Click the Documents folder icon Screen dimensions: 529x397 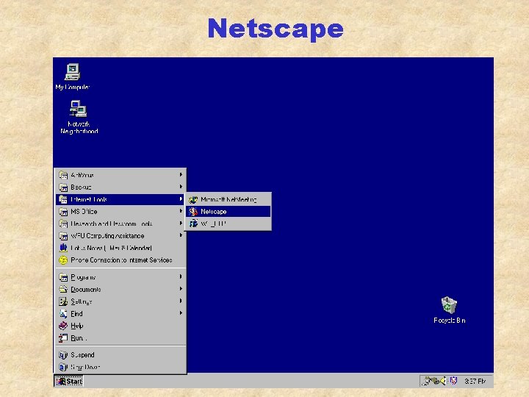click(63, 289)
